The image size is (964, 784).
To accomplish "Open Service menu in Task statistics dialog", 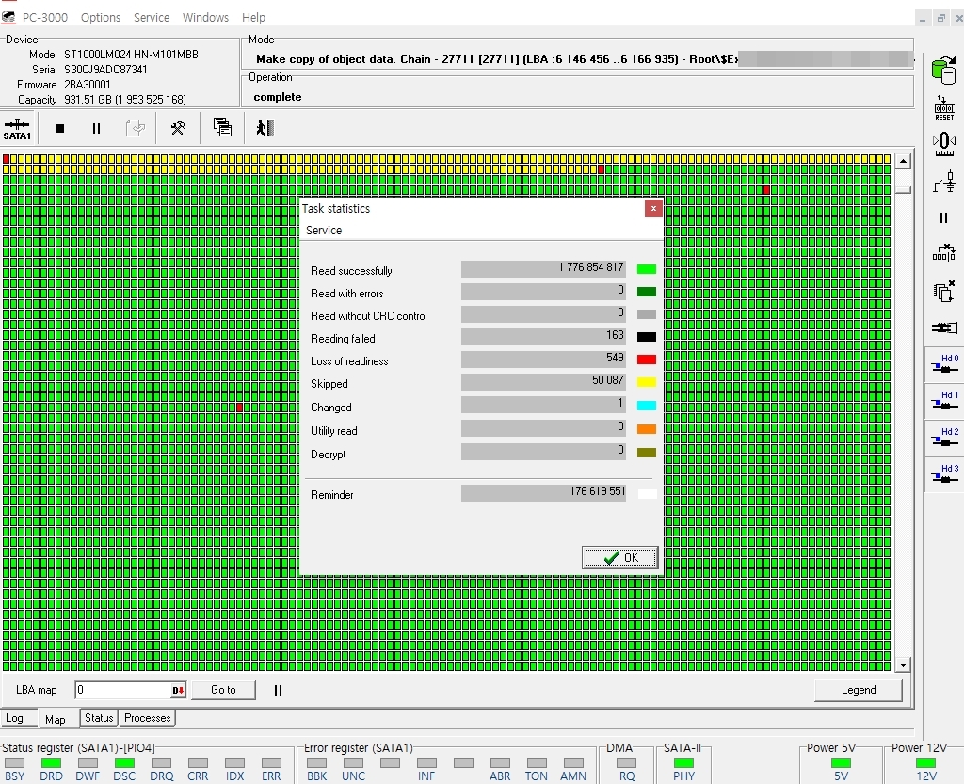I will click(x=324, y=230).
